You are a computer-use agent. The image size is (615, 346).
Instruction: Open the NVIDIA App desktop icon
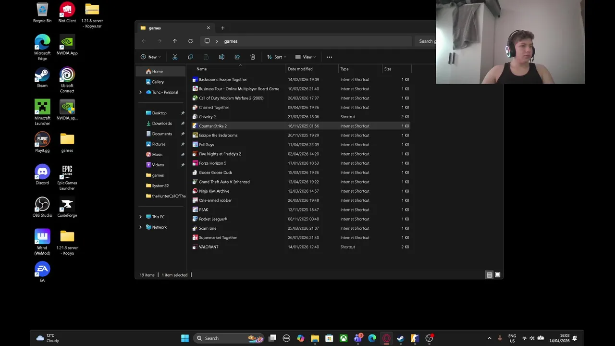(x=67, y=46)
